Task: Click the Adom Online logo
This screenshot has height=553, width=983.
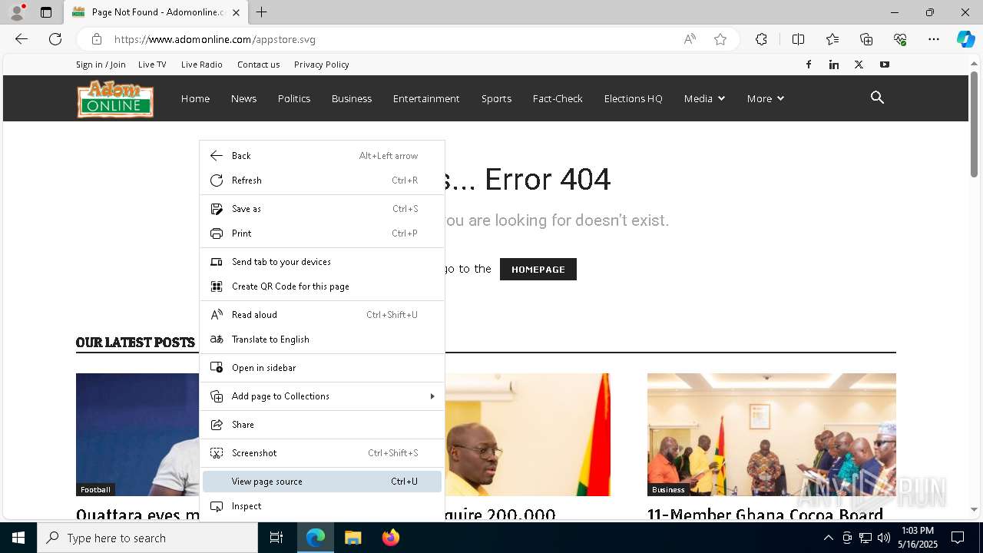Action: point(115,98)
